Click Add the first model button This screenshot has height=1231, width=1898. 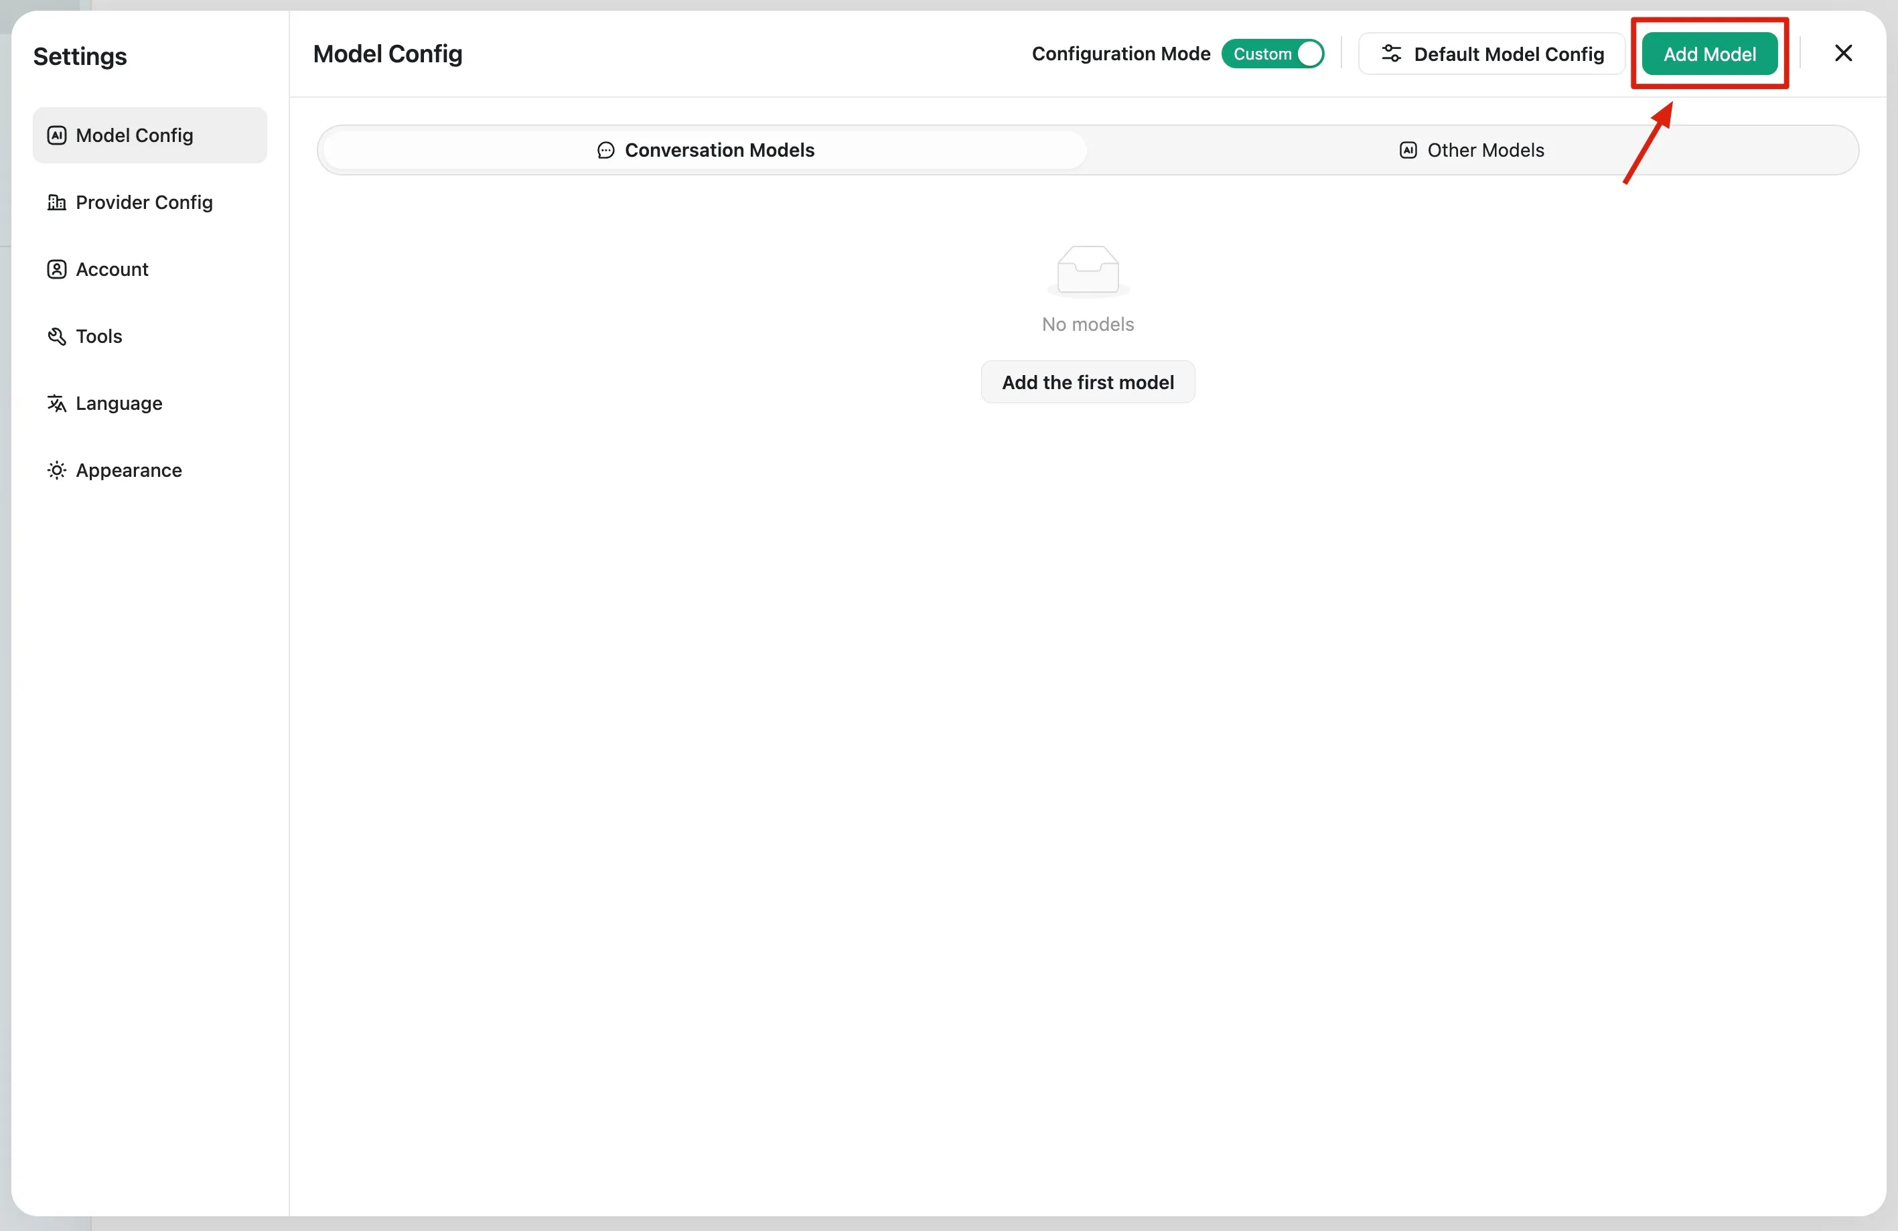[x=1088, y=382]
